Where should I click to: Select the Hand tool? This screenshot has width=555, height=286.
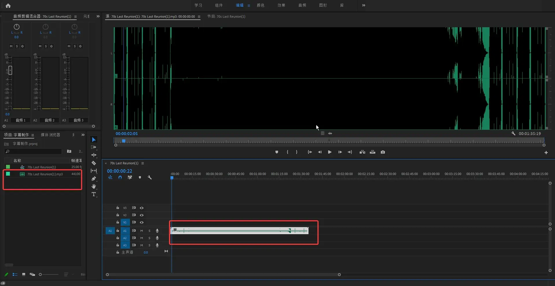pos(94,186)
